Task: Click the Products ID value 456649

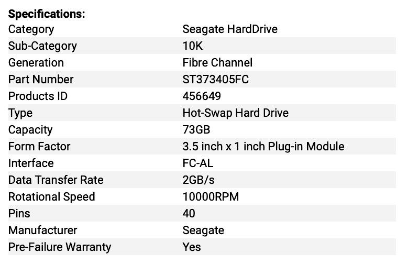Action: click(202, 96)
